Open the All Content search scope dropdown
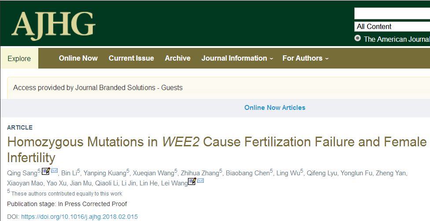The height and width of the screenshot is (221, 430). pyautogui.click(x=392, y=26)
